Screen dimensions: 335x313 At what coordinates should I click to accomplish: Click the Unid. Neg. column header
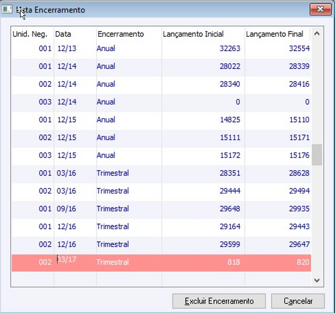[30, 34]
